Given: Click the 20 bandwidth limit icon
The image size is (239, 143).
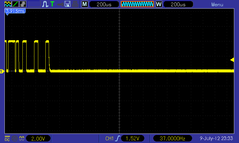Looking at the screenshot, I should (x=15, y=139).
